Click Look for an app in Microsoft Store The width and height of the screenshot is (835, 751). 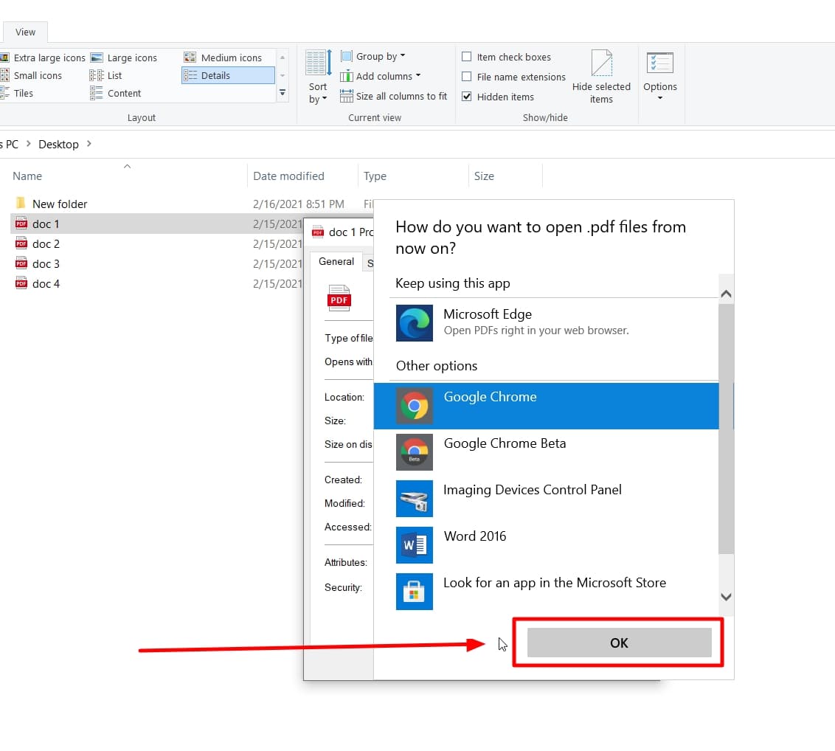[555, 582]
